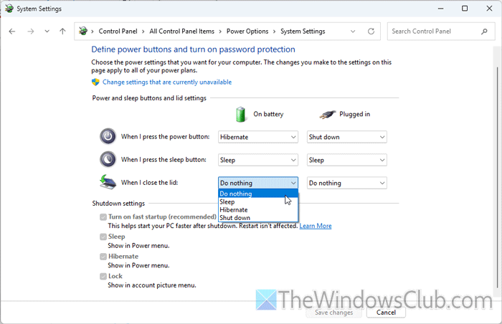The height and width of the screenshot is (324, 502).
Task: Click the Shutdown settings heading
Action: [118, 204]
